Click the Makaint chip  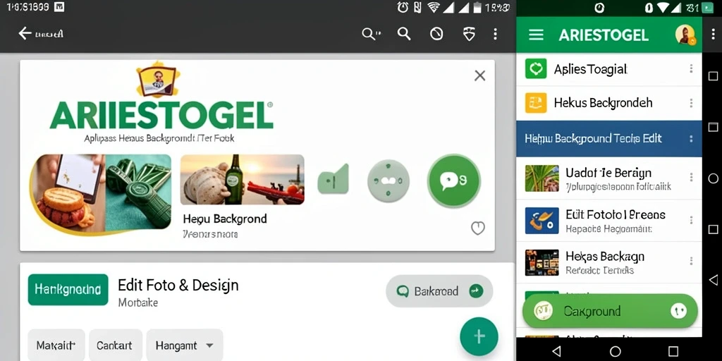point(56,345)
